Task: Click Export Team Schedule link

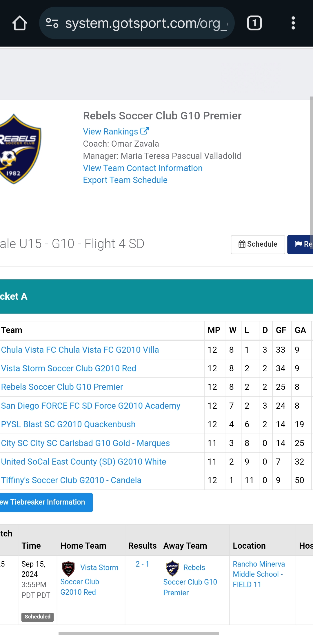Action: (x=125, y=180)
